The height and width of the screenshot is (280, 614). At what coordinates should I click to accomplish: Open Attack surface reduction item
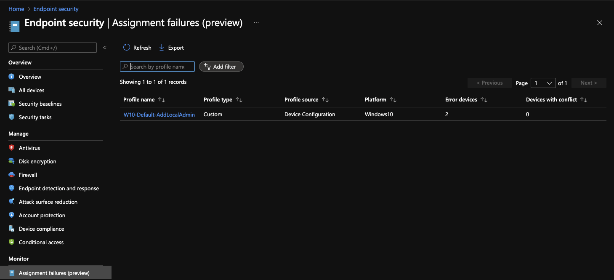point(48,202)
